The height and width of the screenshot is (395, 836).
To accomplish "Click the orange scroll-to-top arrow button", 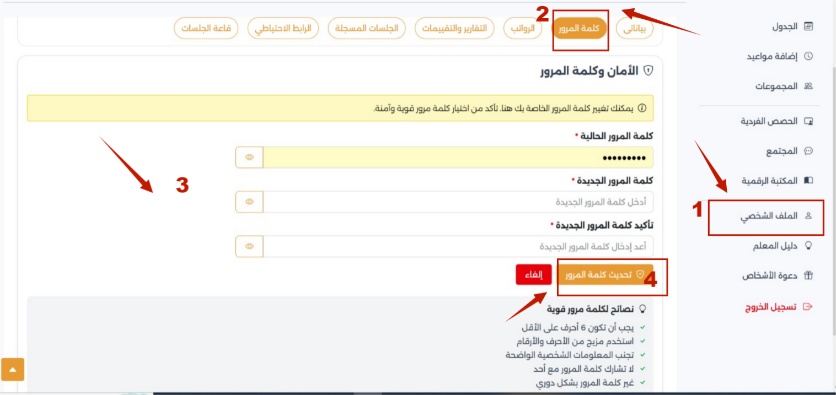I will pyautogui.click(x=13, y=370).
